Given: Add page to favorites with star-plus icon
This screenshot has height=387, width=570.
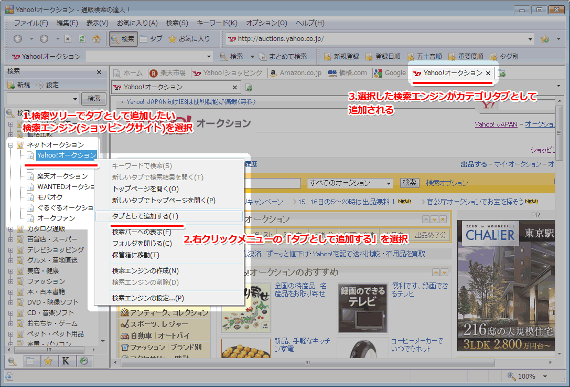Looking at the screenshot, I should [x=544, y=38].
